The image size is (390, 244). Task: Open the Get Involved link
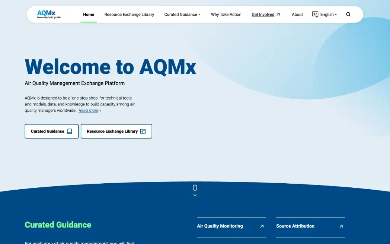coord(263,15)
